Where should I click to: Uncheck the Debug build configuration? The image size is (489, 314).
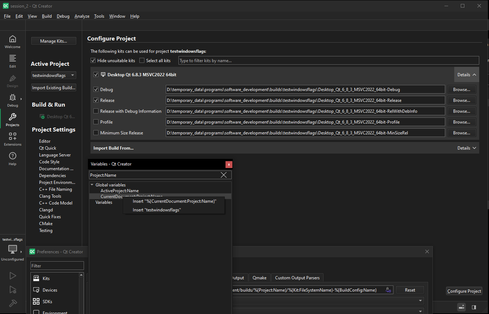point(96,90)
